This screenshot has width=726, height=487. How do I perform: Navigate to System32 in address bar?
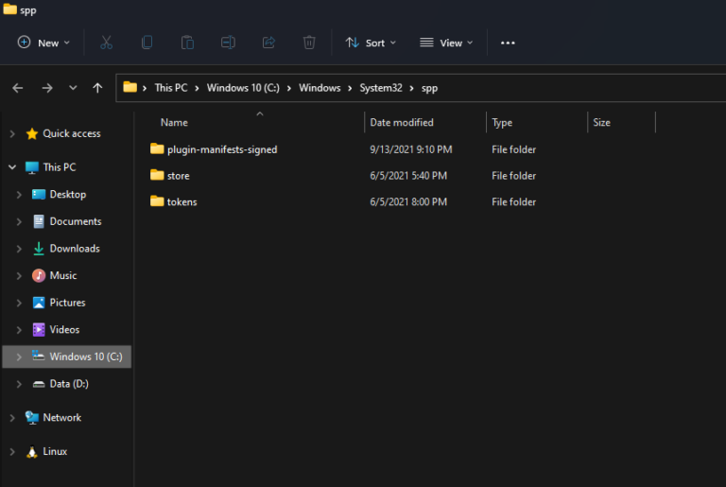coord(380,88)
